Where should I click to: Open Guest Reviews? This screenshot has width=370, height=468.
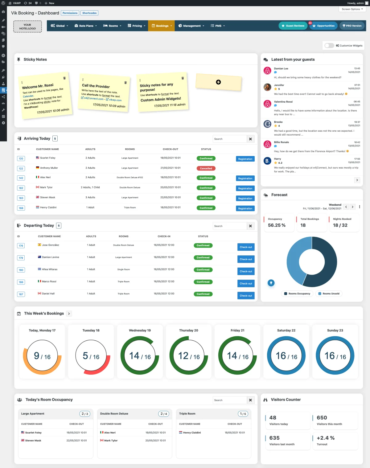tap(293, 26)
